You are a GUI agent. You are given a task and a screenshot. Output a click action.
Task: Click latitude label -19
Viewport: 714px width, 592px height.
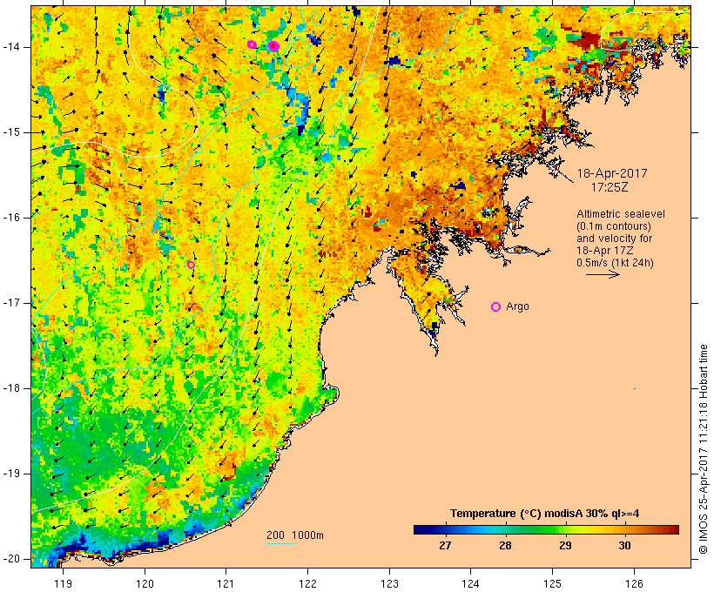point(11,474)
